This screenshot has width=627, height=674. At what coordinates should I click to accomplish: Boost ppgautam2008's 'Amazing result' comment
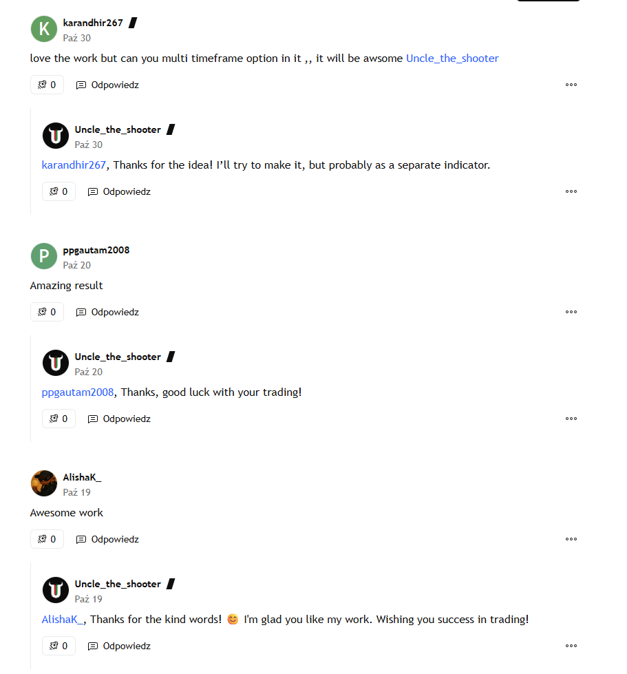click(x=47, y=312)
